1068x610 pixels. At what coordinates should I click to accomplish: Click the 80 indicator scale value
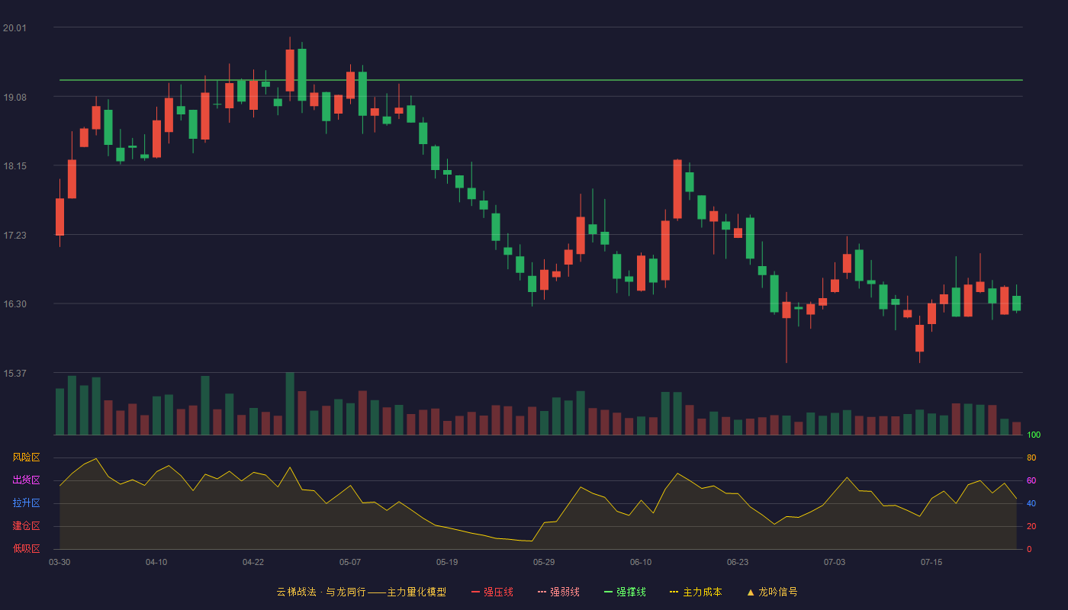tap(1031, 458)
